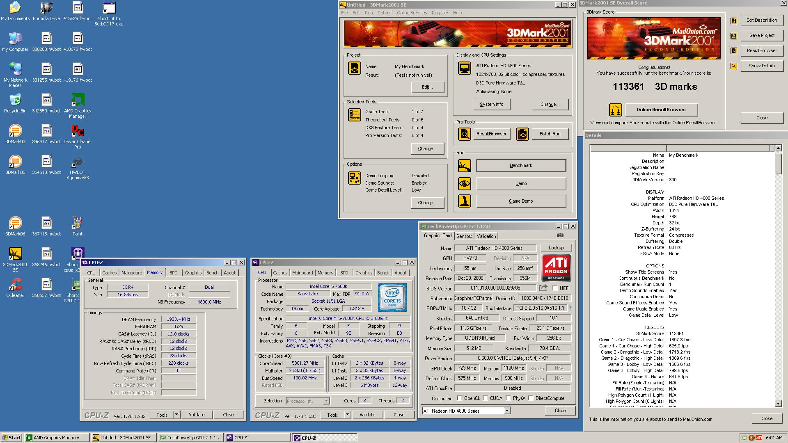This screenshot has height=443, width=788.
Task: Switch to SPD tab in CPU-Z Memory window
Action: point(174,273)
